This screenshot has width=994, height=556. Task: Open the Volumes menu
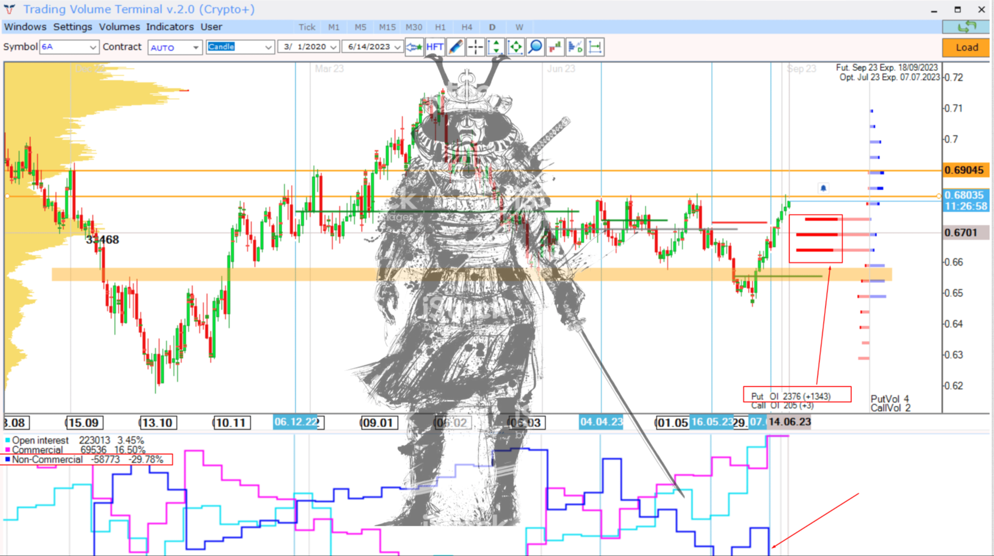[x=120, y=27]
